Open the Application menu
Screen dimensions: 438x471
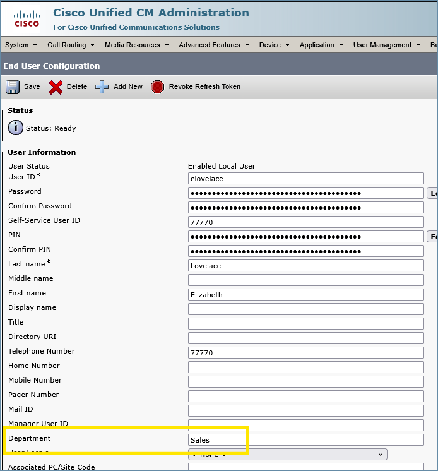(x=321, y=45)
